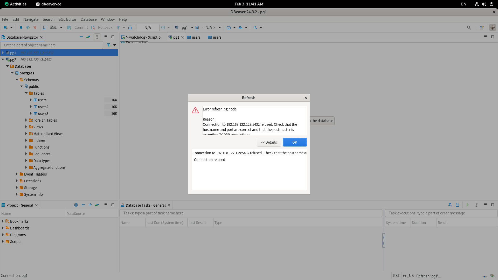Click the Tasks name filter field
Image resolution: width=498 pixels, height=280 pixels.
pyautogui.click(x=251, y=213)
